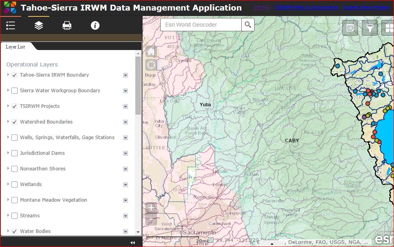Click the layer list scrollbar thumb
Image resolution: width=394 pixels, height=247 pixels.
[138, 85]
